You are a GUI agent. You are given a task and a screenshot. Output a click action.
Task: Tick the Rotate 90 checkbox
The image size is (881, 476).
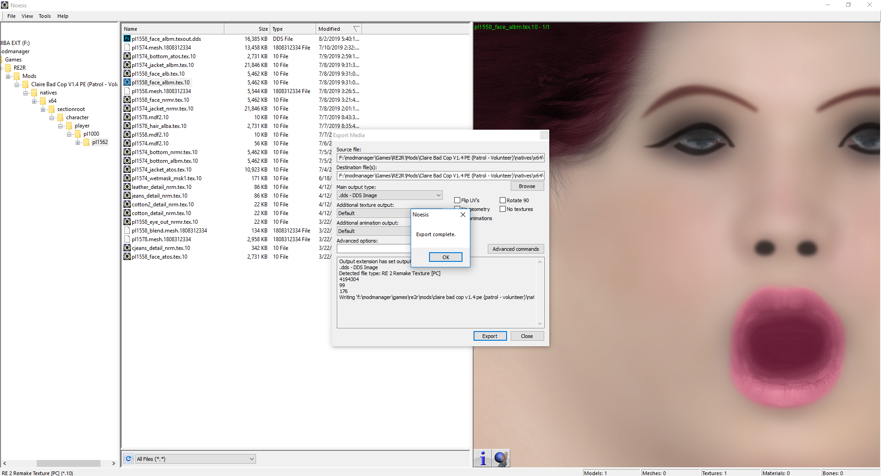tap(502, 200)
